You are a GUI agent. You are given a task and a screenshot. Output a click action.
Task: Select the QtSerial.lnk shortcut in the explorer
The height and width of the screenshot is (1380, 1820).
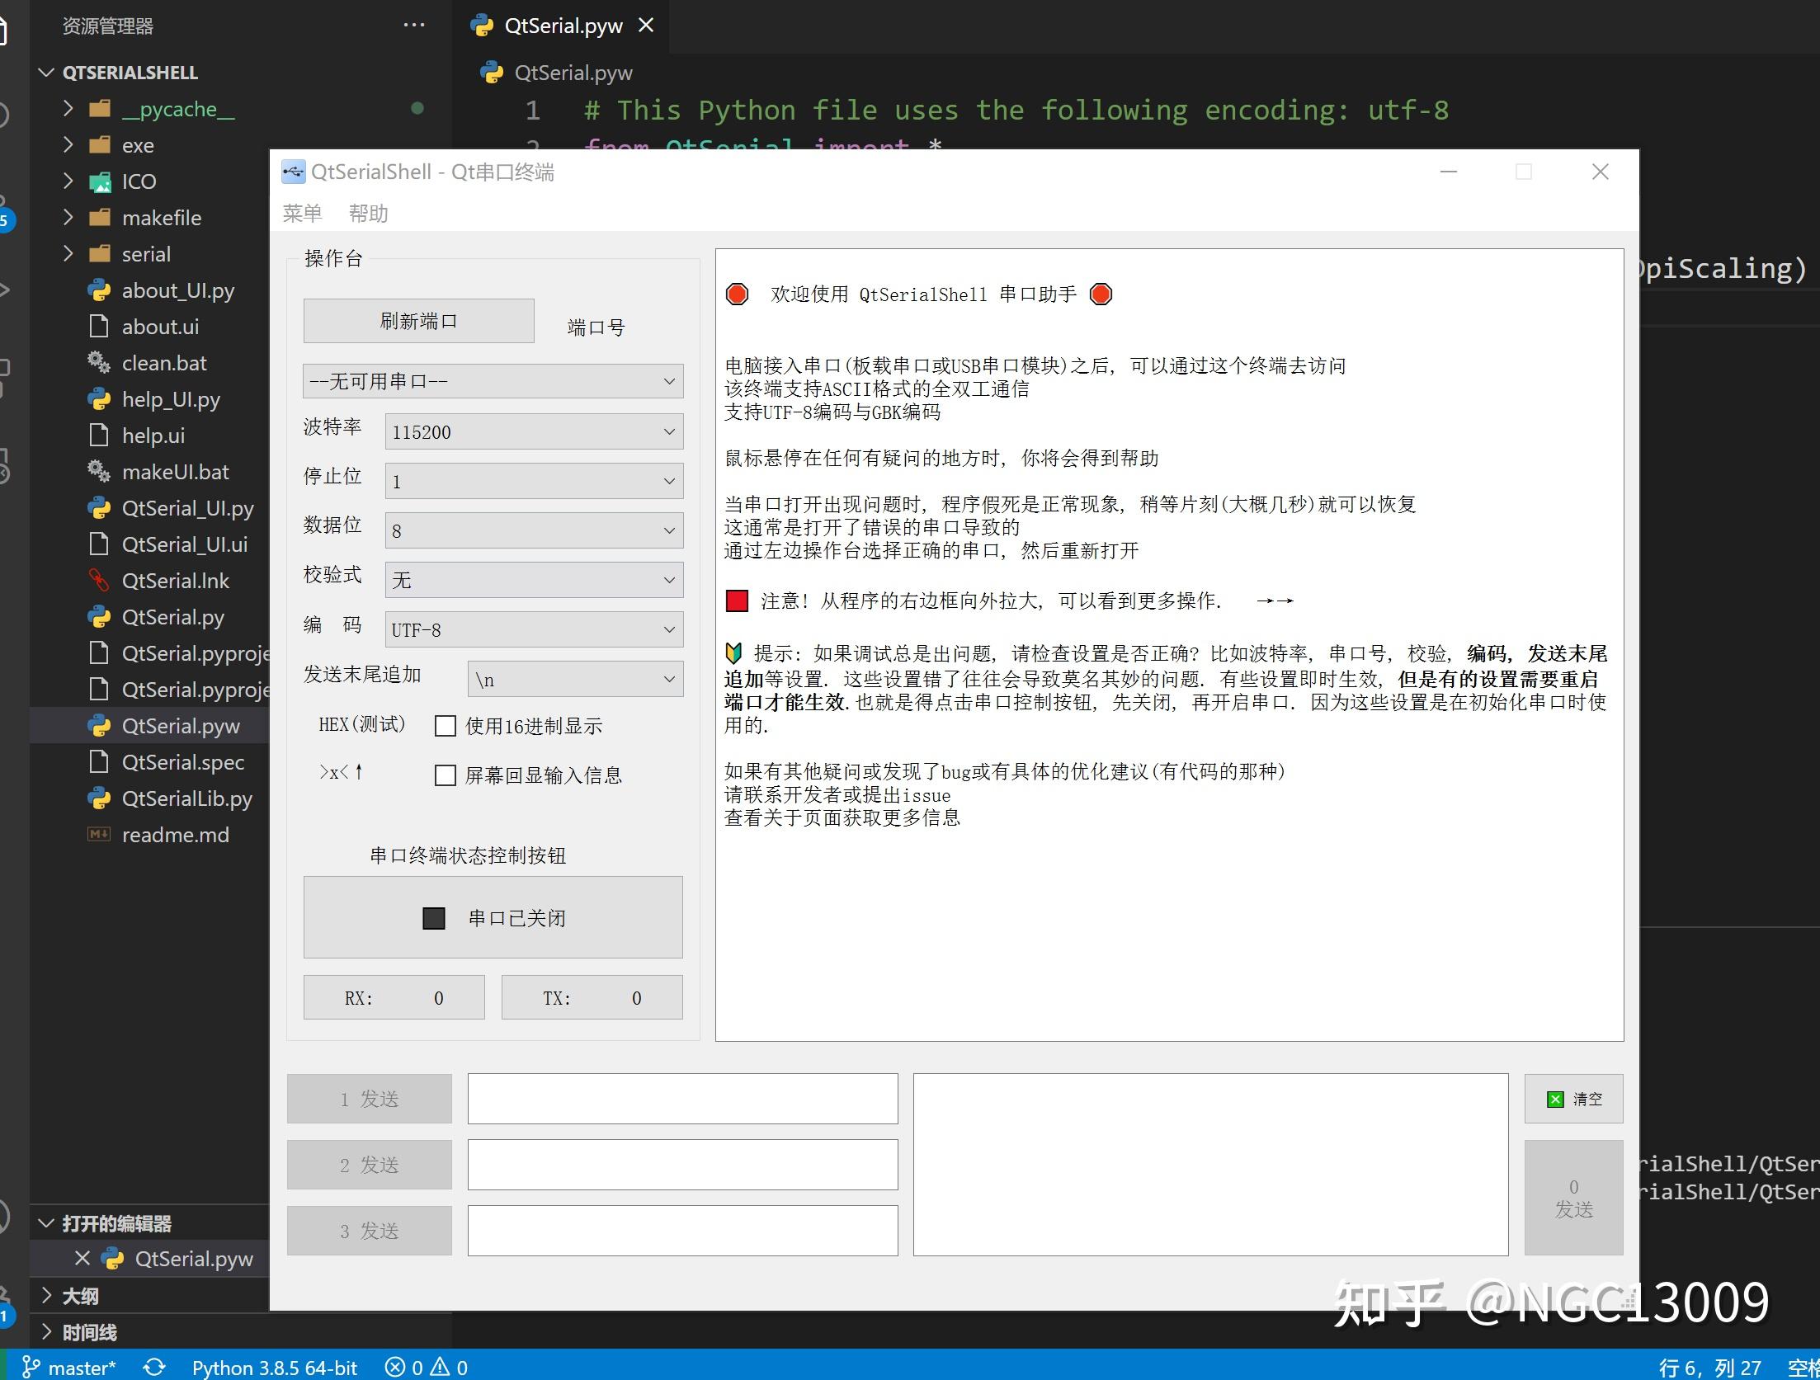pyautogui.click(x=176, y=581)
